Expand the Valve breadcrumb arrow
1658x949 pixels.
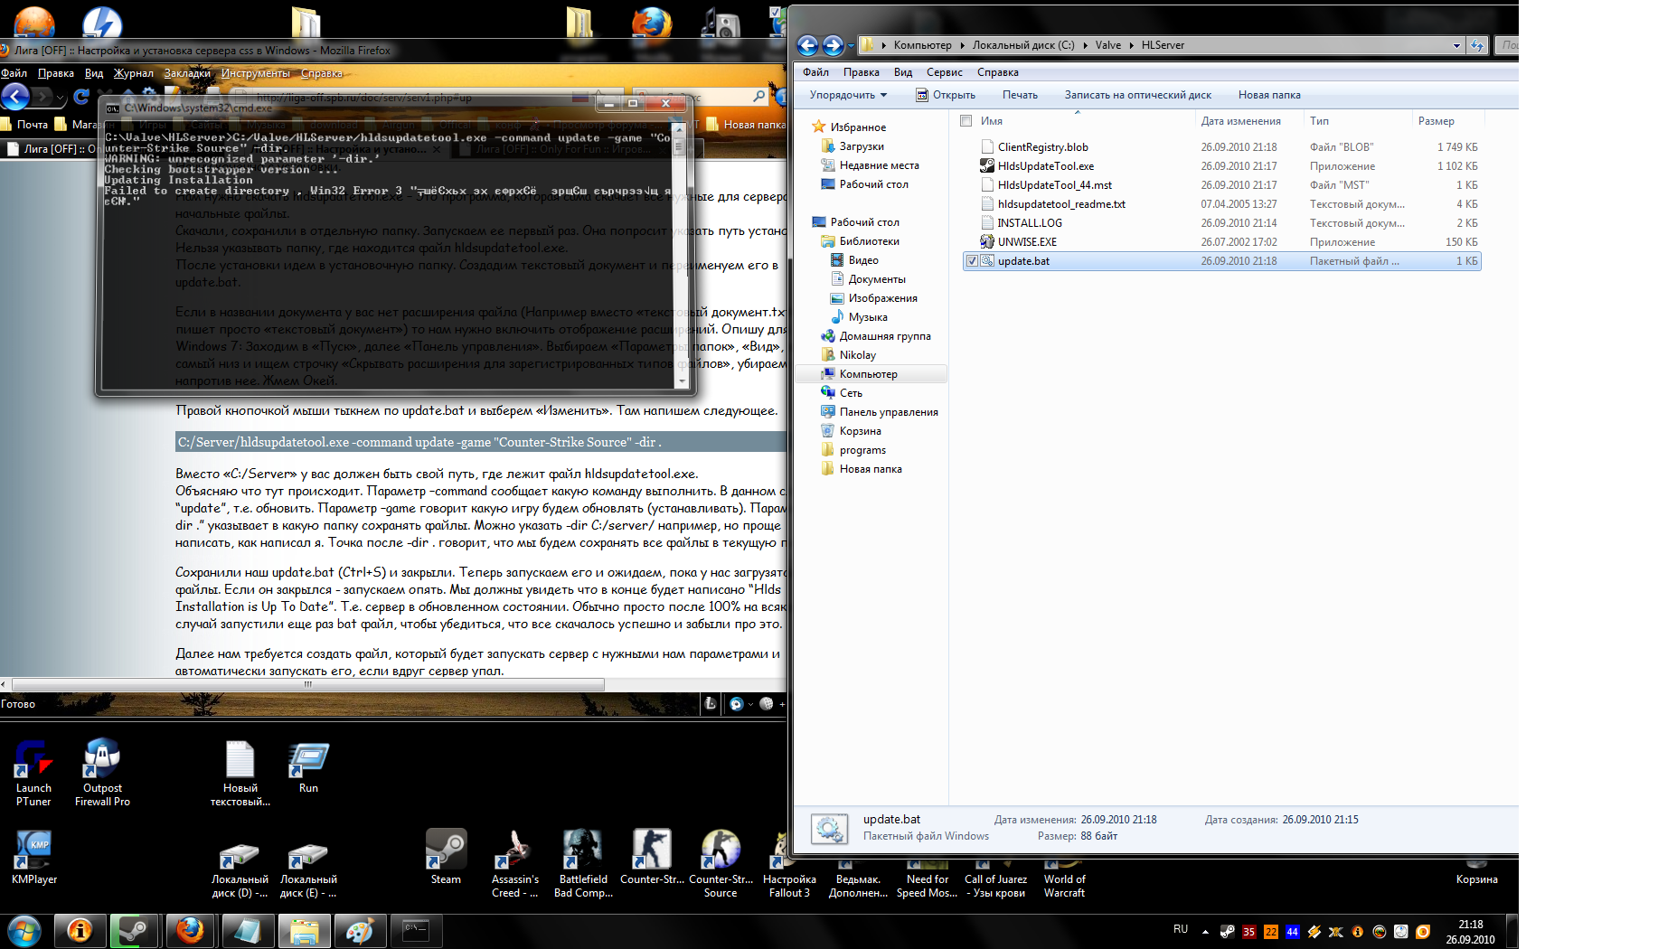tap(1131, 45)
